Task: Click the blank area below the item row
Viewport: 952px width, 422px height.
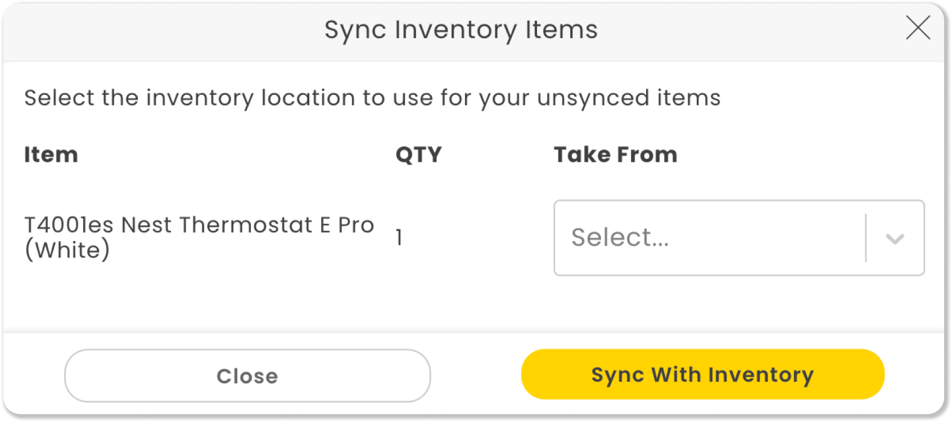Action: point(473,303)
